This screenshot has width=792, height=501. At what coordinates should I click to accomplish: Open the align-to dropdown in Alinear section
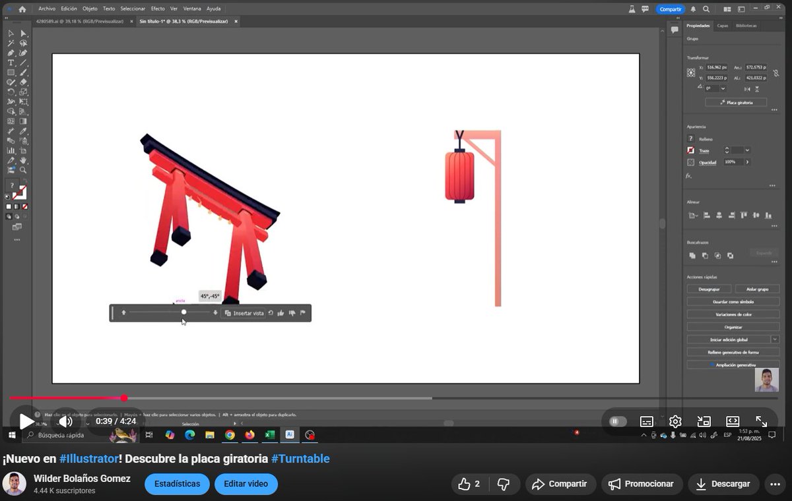tap(692, 215)
